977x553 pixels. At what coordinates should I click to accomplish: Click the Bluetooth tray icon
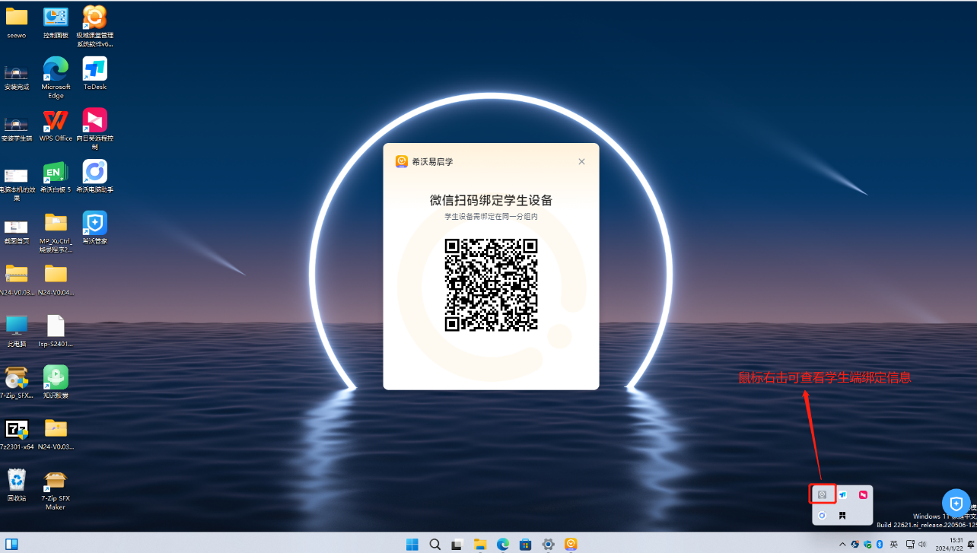(x=880, y=544)
